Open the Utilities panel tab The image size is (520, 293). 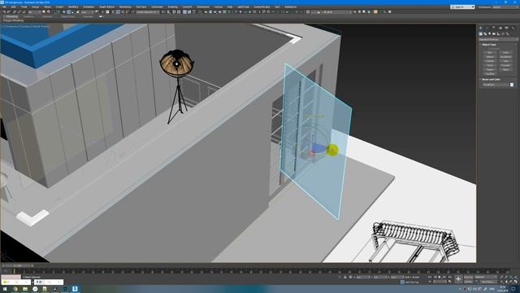[513, 28]
